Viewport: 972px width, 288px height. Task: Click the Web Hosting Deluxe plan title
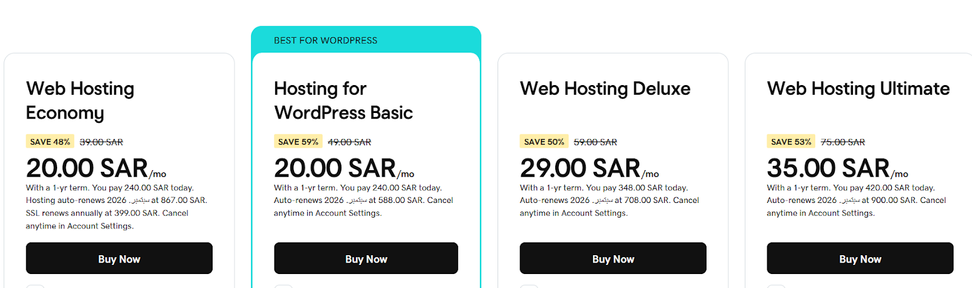pos(605,89)
